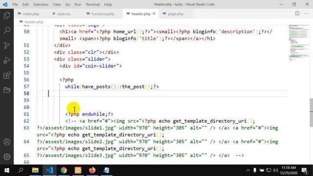Image resolution: width=313 pixels, height=176 pixels.
Task: Click line number 61 in the gutter
Action: click(x=26, y=114)
